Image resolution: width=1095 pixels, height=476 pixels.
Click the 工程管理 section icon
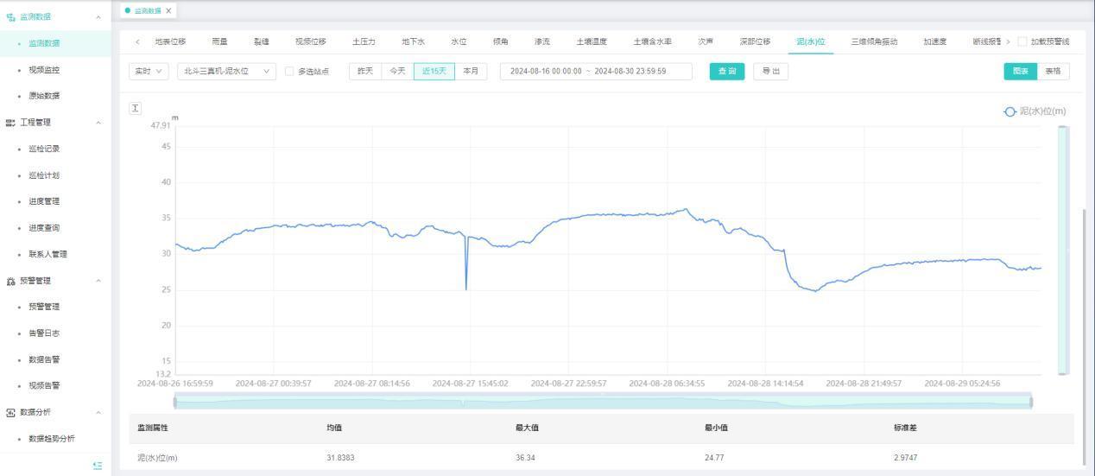[10, 123]
